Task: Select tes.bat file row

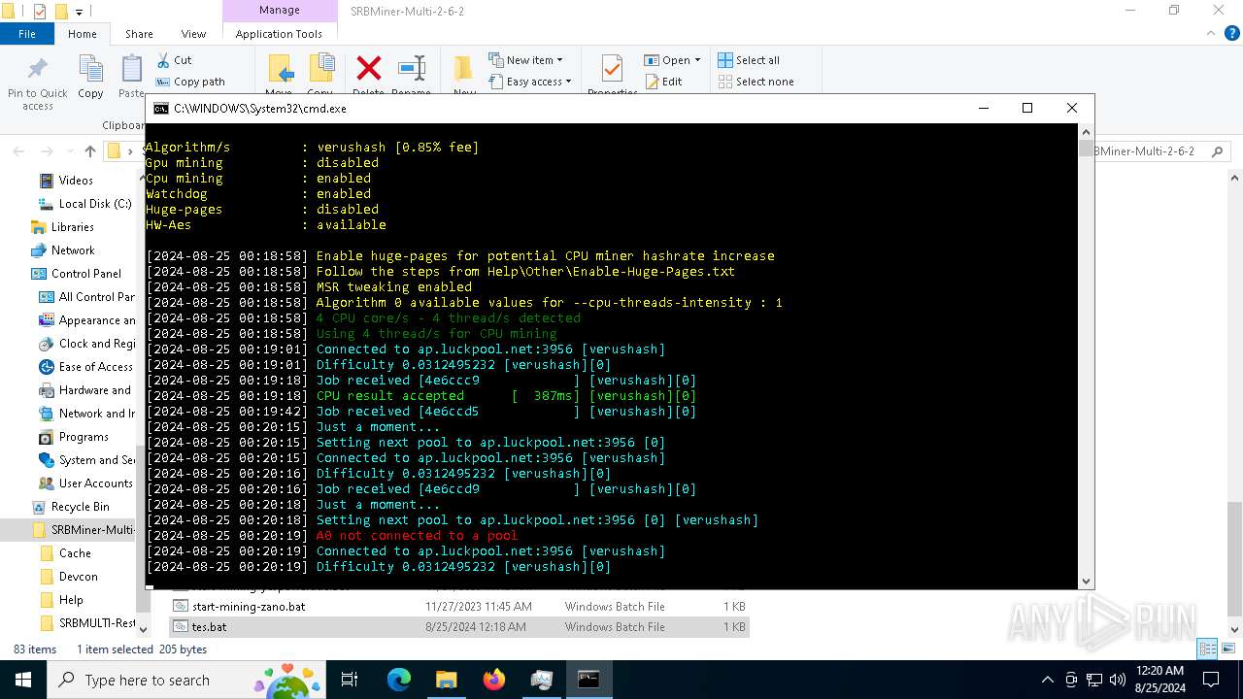Action: tap(459, 627)
